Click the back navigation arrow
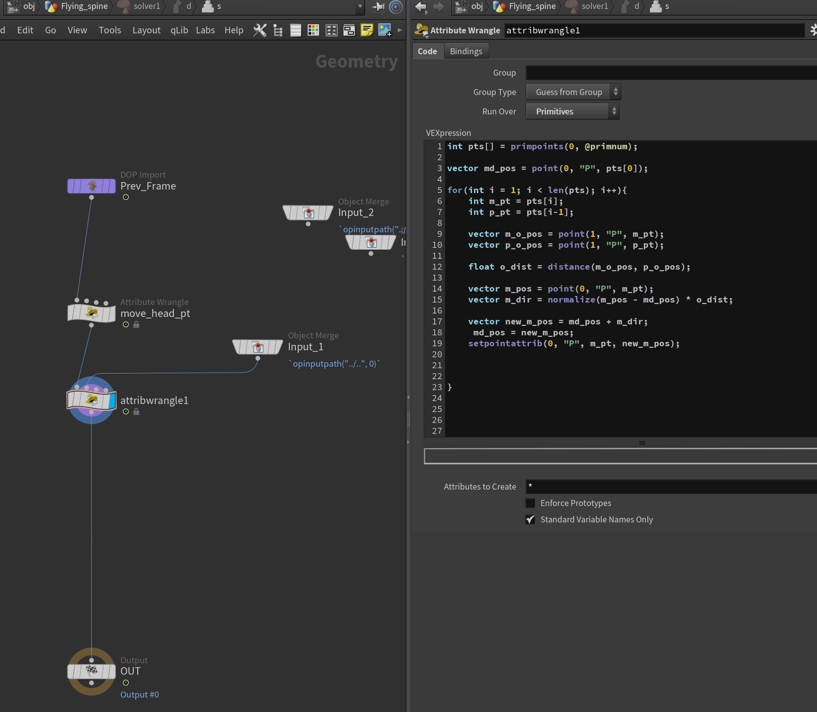This screenshot has width=817, height=712. (x=421, y=6)
